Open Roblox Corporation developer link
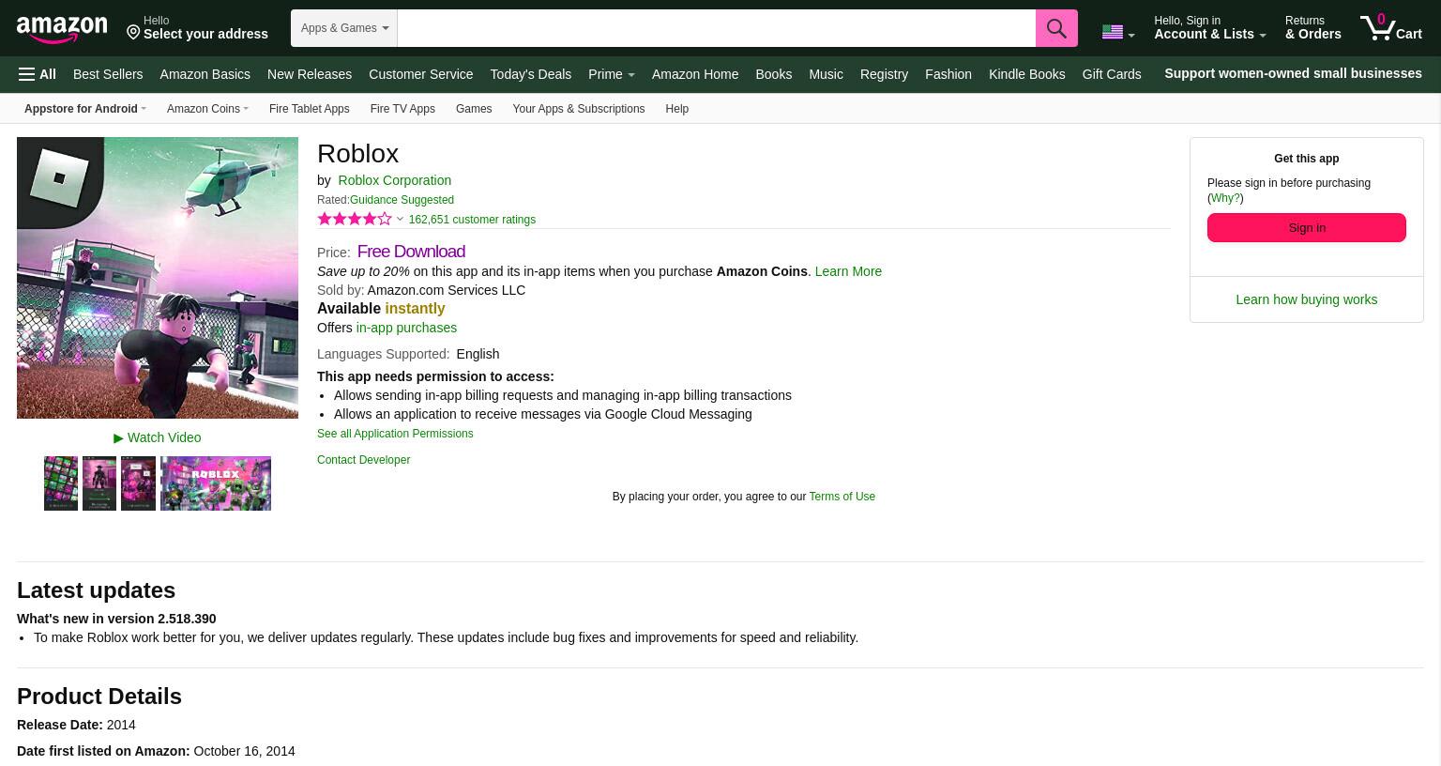Screen dimensions: 1441x766 click(x=394, y=180)
